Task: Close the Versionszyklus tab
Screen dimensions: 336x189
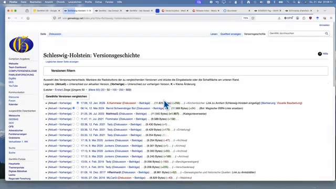Action: [x=187, y=10]
